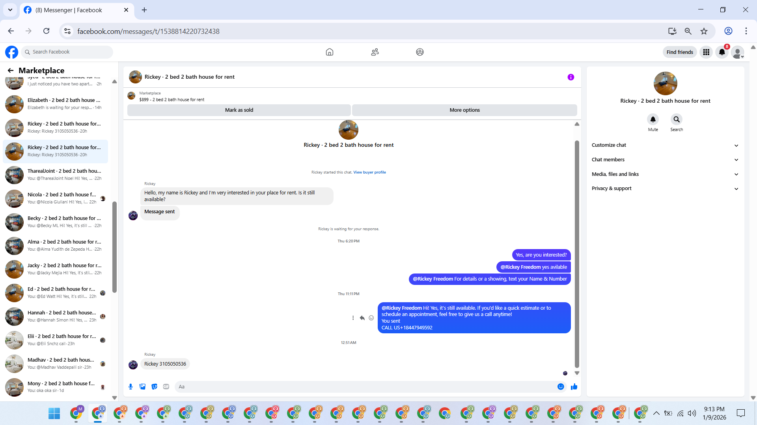757x425 pixels.
Task: Send a thumbs-up like
Action: coord(574,387)
